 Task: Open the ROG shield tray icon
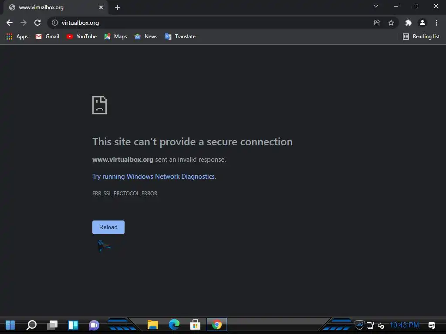coord(359,325)
